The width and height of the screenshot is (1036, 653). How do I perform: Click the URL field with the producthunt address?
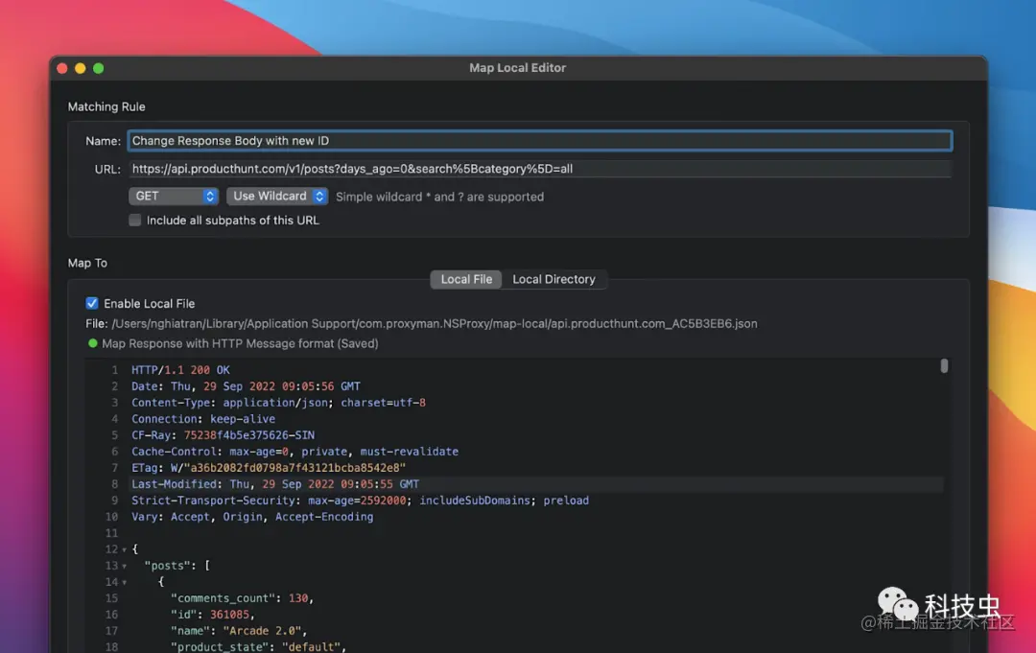(539, 169)
